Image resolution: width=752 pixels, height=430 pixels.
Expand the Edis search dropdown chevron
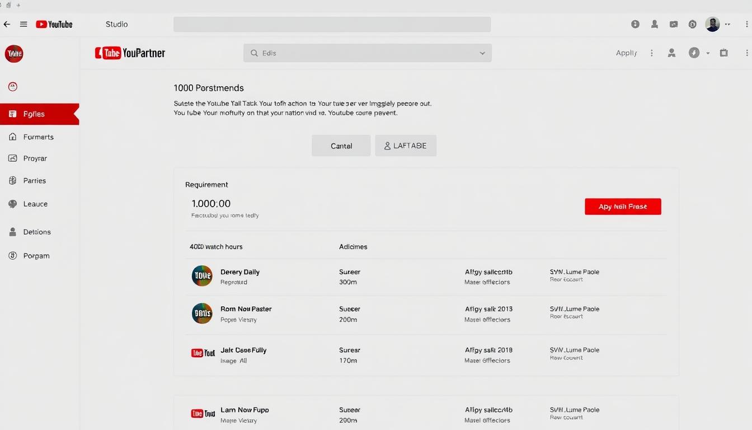tap(482, 53)
